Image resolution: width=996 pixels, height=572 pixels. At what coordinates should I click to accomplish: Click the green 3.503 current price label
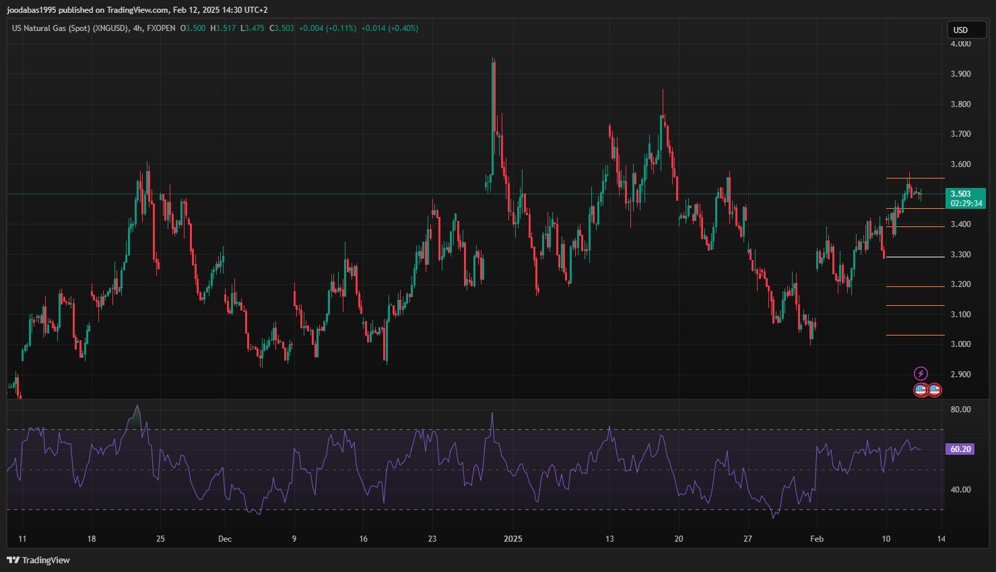pos(961,194)
